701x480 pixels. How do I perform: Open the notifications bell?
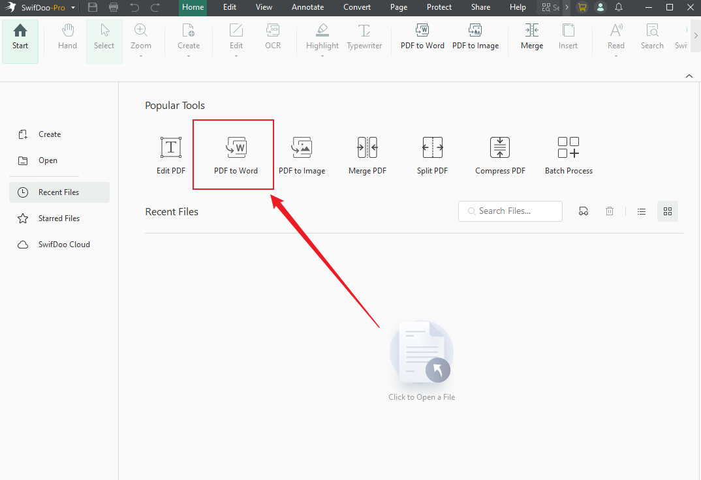[619, 7]
